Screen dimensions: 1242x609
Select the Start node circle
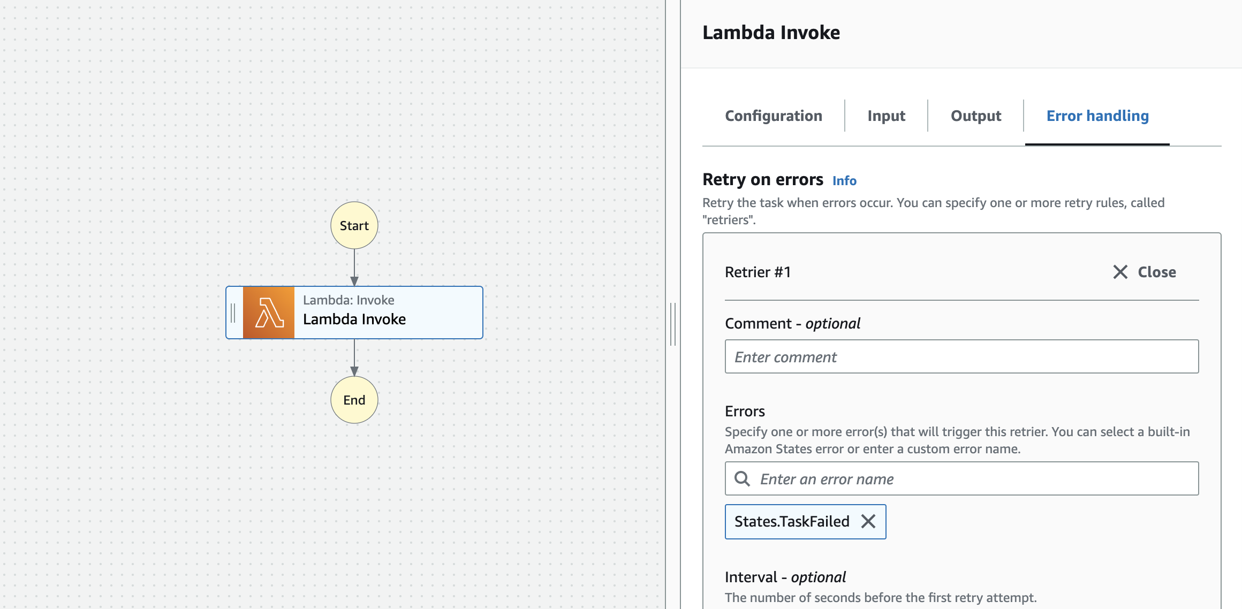354,225
